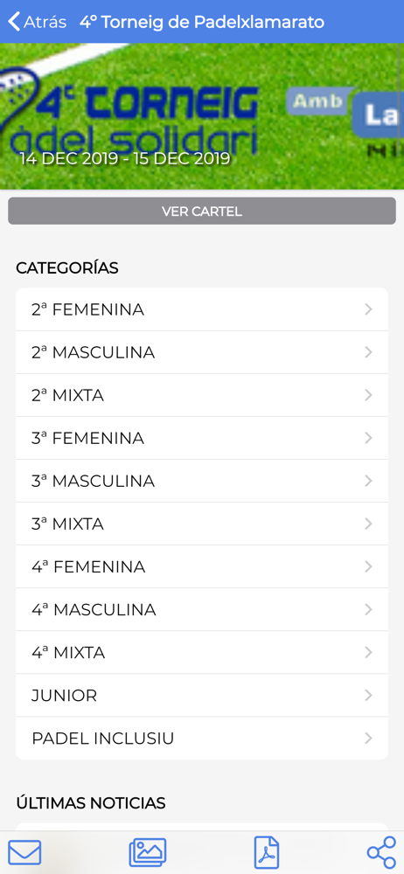Open the PDF document icon
Screen dimensions: 404x874
[267, 852]
